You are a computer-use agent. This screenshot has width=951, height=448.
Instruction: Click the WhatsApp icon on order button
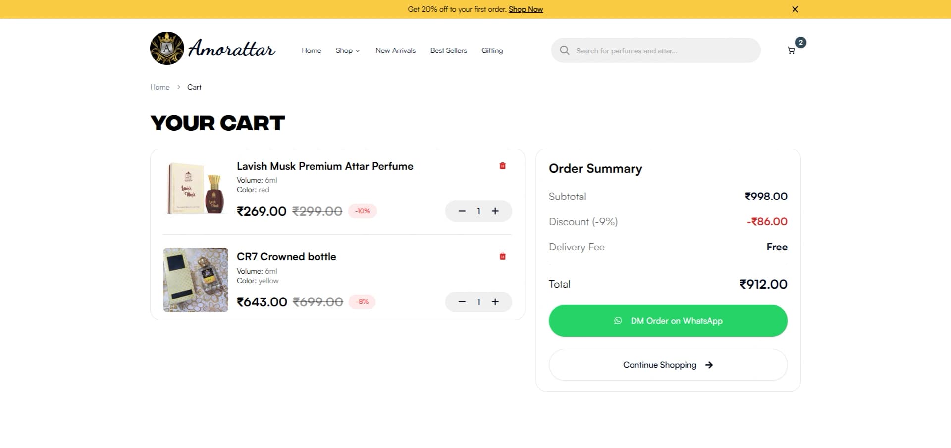tap(618, 321)
